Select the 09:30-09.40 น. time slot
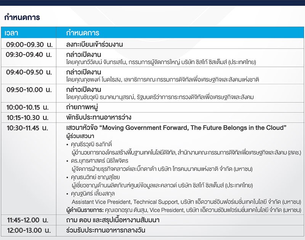Screen dimensions: 305x240 (x=29, y=54)
